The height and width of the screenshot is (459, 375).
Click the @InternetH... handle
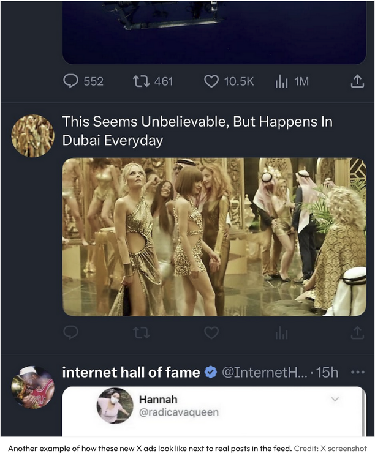tap(265, 372)
